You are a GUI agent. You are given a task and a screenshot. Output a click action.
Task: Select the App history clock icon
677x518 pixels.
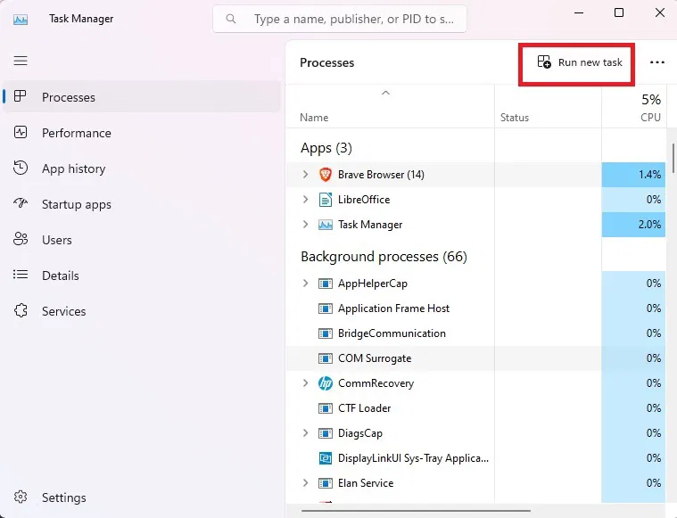[21, 168]
